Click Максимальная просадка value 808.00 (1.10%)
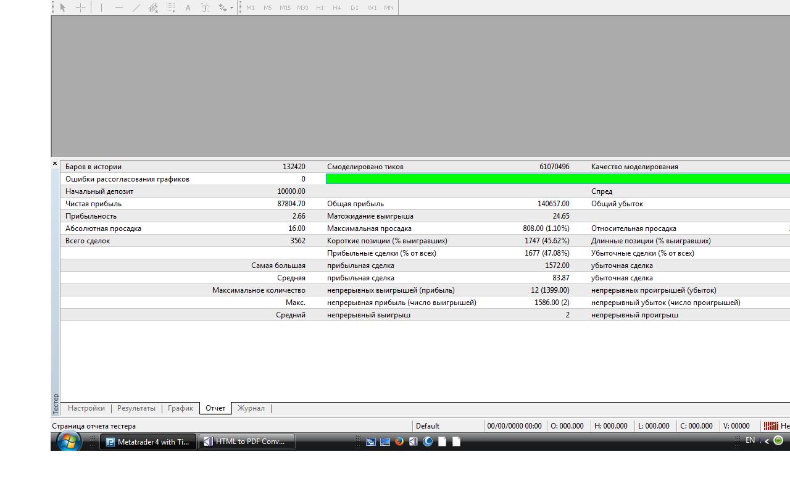This screenshot has width=790, height=494. 546,228
